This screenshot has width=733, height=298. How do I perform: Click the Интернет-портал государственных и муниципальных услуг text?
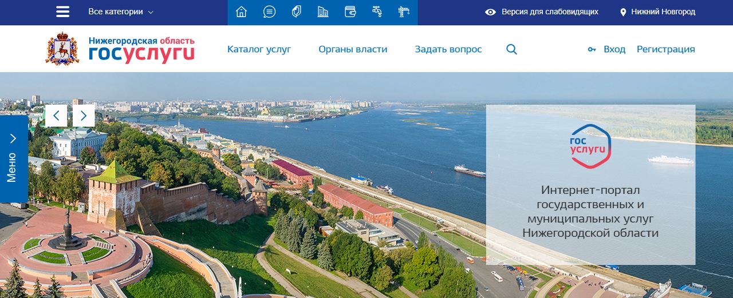[590, 211]
